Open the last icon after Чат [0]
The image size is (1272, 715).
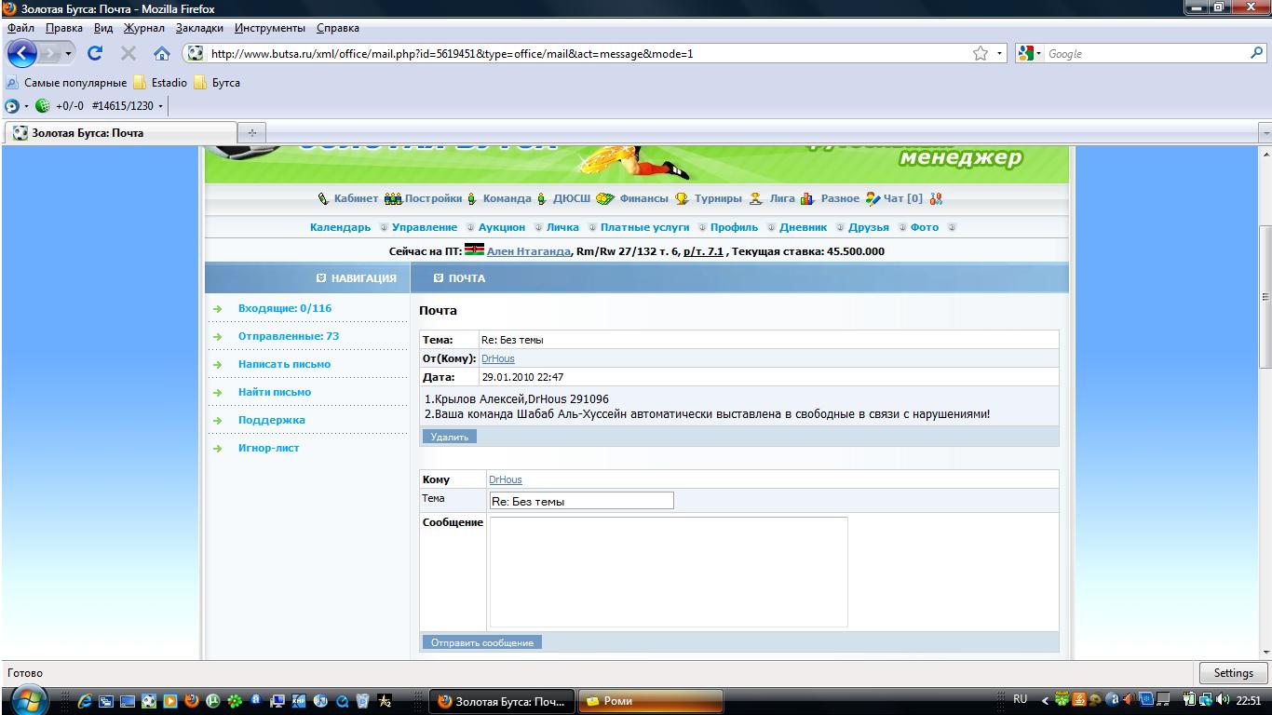[x=936, y=198]
